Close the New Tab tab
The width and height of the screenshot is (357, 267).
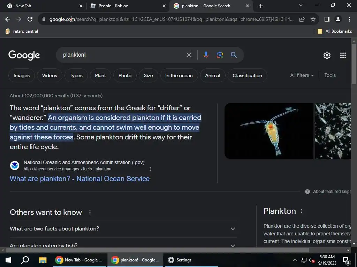pyautogui.click(x=81, y=6)
